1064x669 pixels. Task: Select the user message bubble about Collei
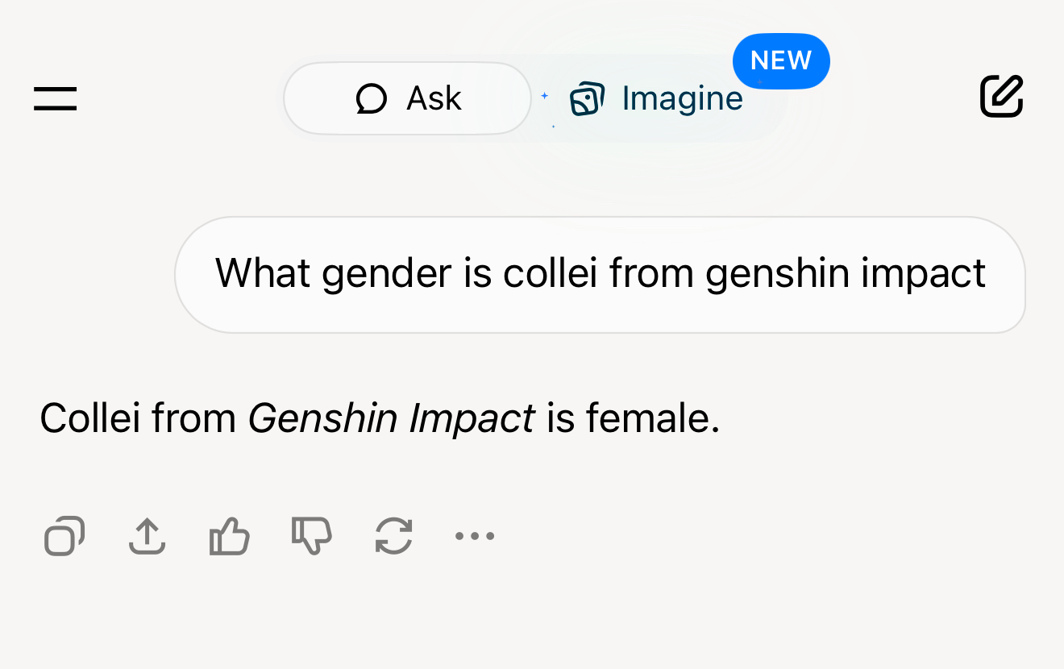tap(600, 274)
